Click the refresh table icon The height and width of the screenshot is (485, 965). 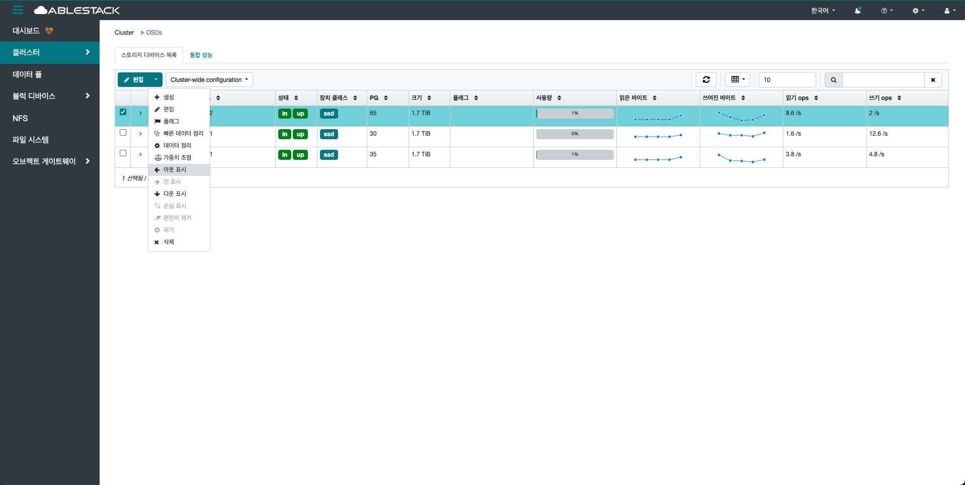[x=706, y=79]
